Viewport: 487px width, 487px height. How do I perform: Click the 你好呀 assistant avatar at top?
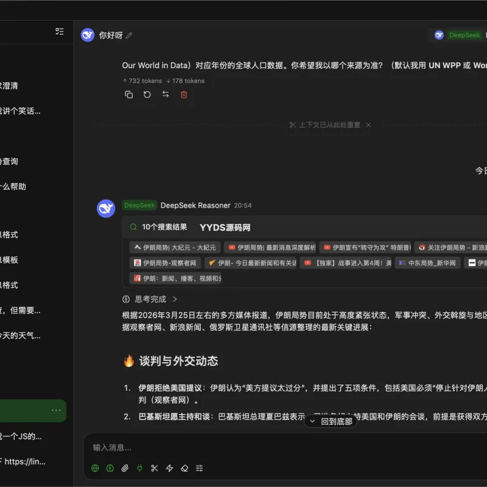88,35
